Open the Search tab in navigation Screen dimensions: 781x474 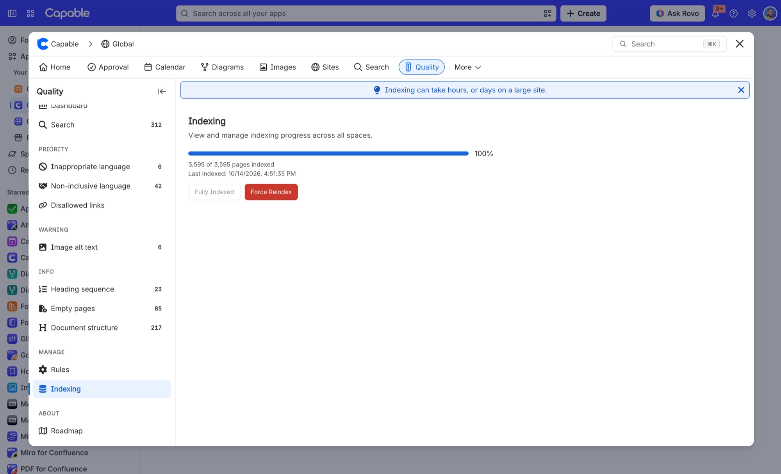[371, 67]
